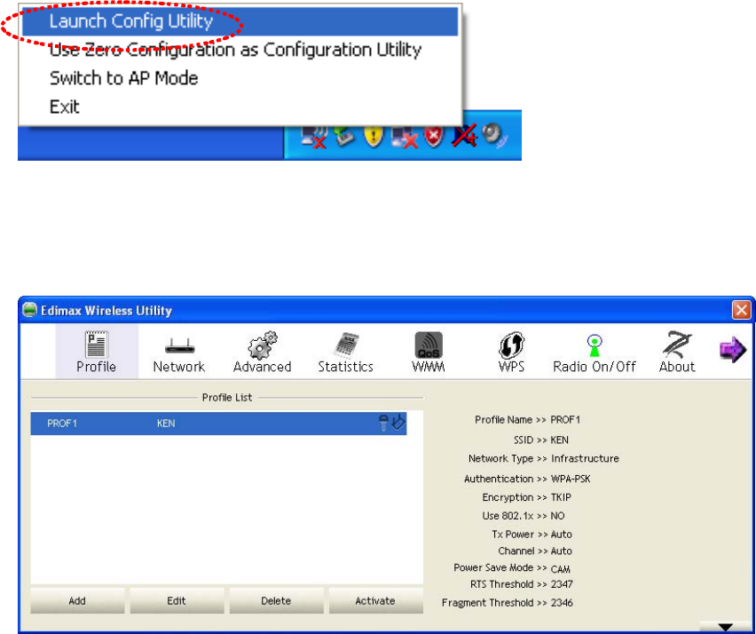756x634 pixels.
Task: Click Network Type >> Infrastructure text
Action: (543, 458)
